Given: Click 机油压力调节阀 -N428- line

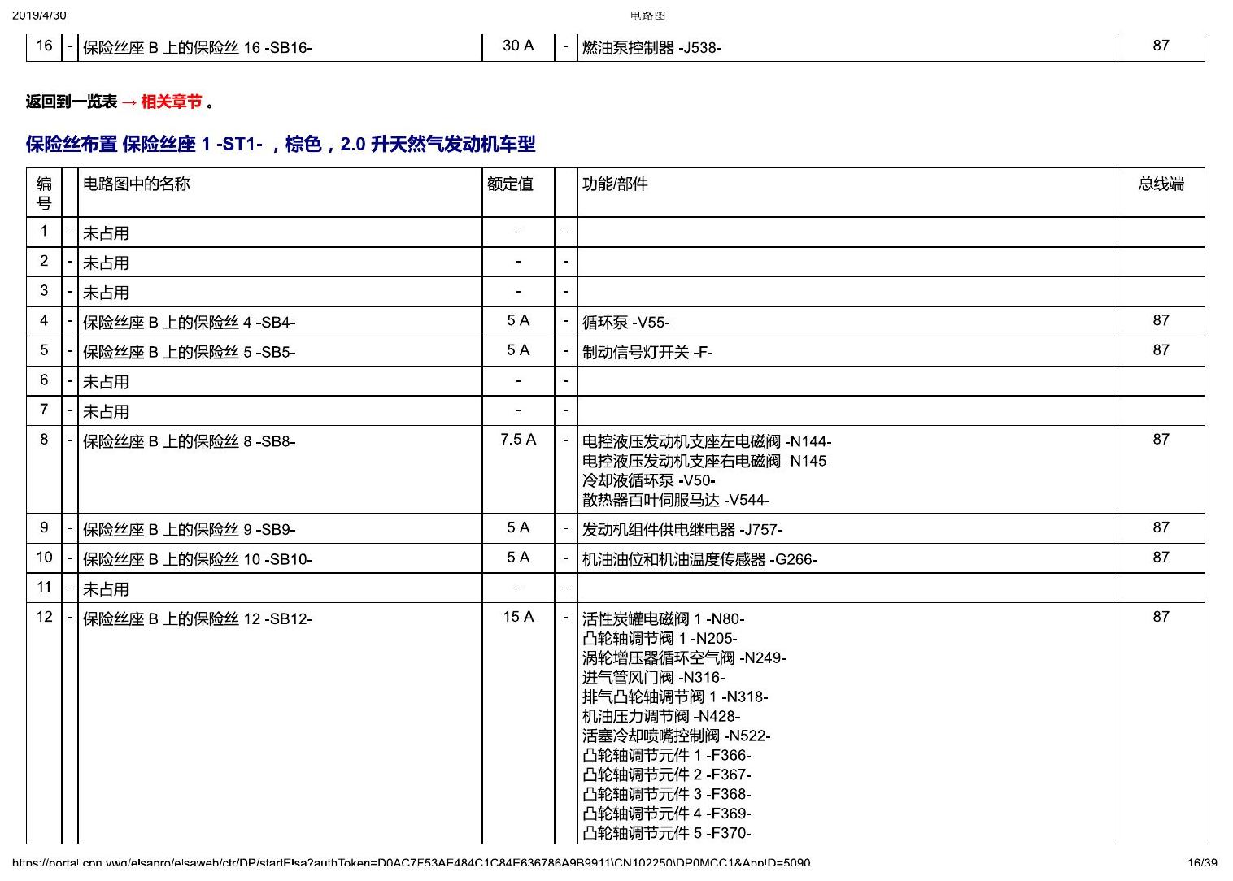Looking at the screenshot, I should click(x=661, y=716).
